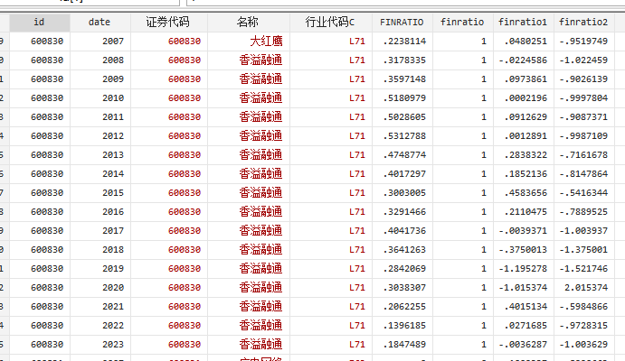Select the 名称 column header
The image size is (625, 361).
248,22
